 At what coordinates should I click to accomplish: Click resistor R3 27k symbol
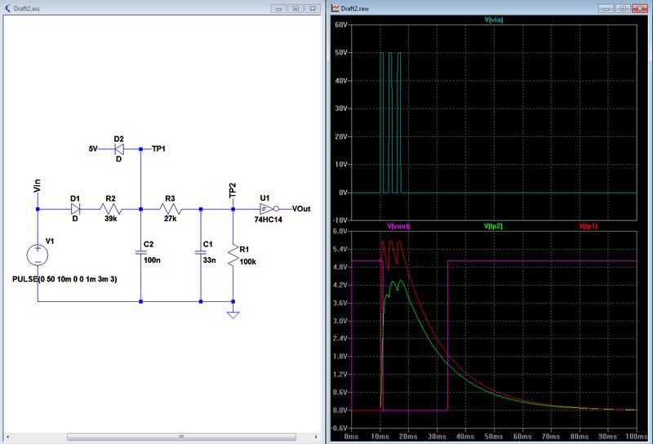[170, 209]
